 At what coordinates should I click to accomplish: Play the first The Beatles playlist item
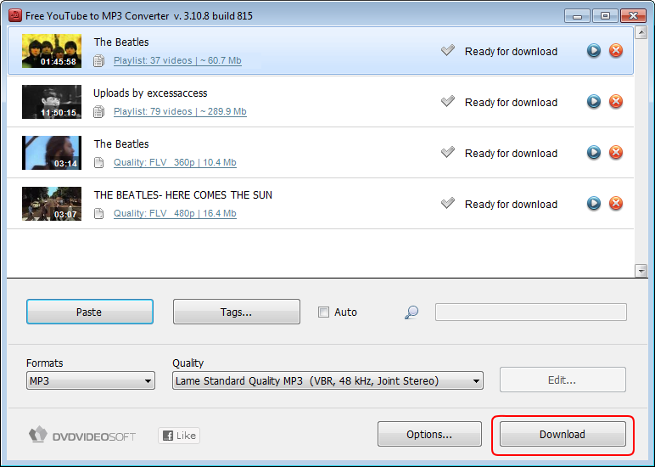594,51
